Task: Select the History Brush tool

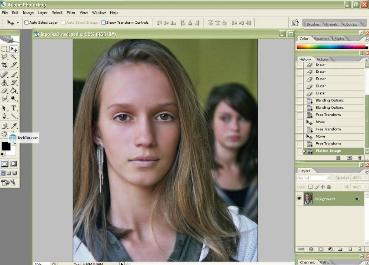Action: pyautogui.click(x=14, y=83)
